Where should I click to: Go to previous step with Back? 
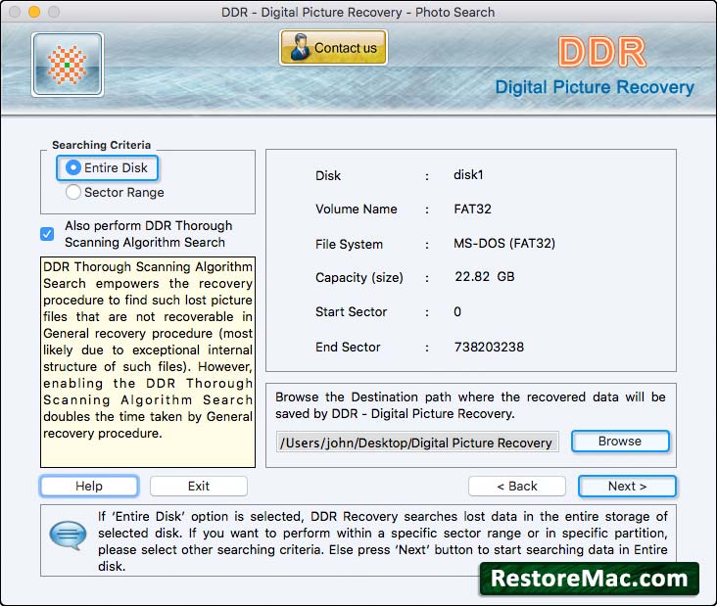click(x=517, y=486)
